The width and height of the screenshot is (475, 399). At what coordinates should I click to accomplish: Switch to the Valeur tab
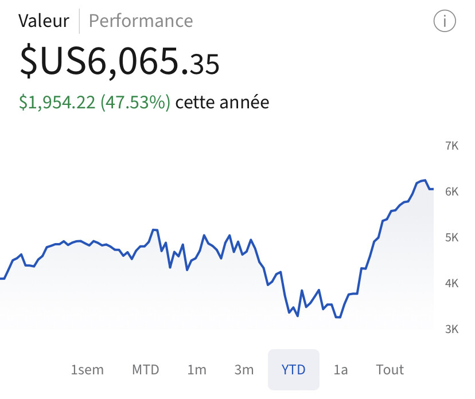pyautogui.click(x=44, y=21)
